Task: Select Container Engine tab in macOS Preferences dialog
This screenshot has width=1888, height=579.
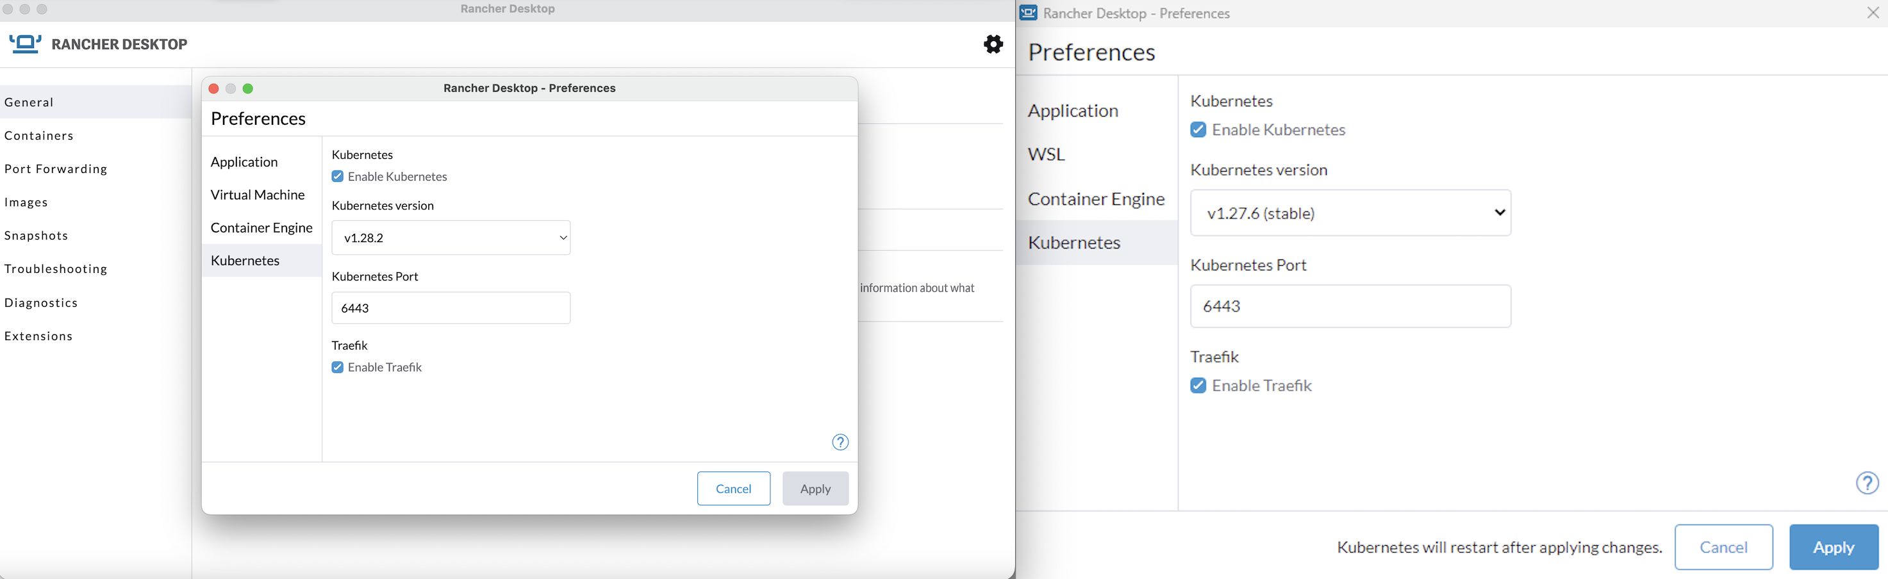Action: click(261, 228)
